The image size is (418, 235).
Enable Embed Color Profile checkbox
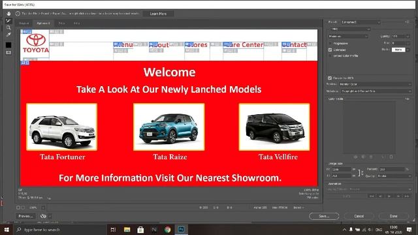click(330, 56)
